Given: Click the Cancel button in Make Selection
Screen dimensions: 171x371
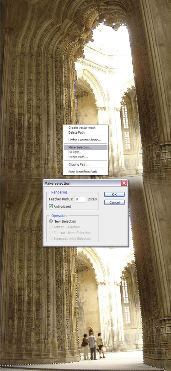Looking at the screenshot, I should tap(114, 202).
